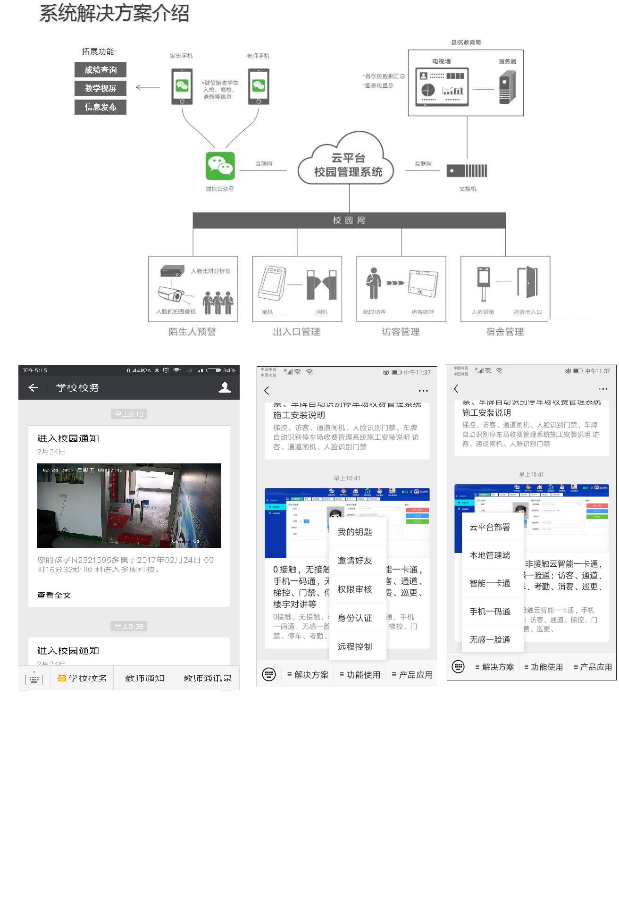Open 功能使用 menu in middle phone
The height and width of the screenshot is (906, 619).
pos(360,675)
